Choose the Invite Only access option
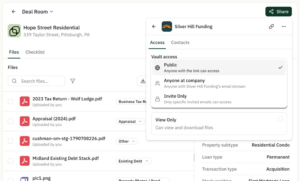This screenshot has width=300, height=181. (219, 99)
